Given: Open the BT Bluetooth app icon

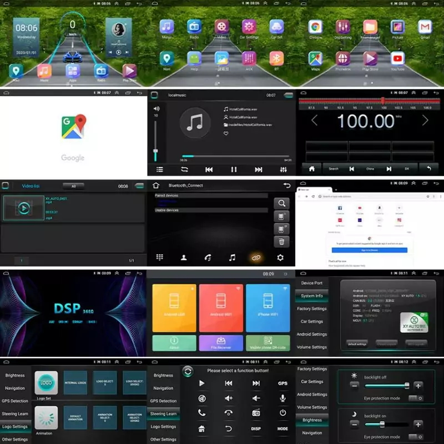Looking at the screenshot, I should (276, 59).
